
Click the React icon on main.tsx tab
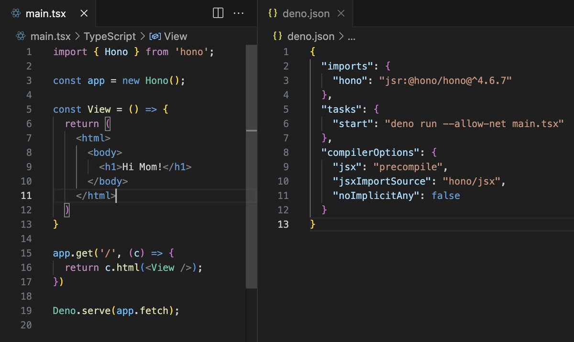coord(15,13)
